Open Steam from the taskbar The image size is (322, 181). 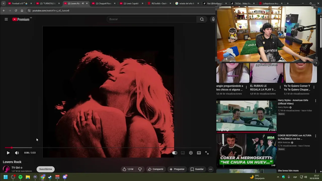pyautogui.click(x=50, y=177)
